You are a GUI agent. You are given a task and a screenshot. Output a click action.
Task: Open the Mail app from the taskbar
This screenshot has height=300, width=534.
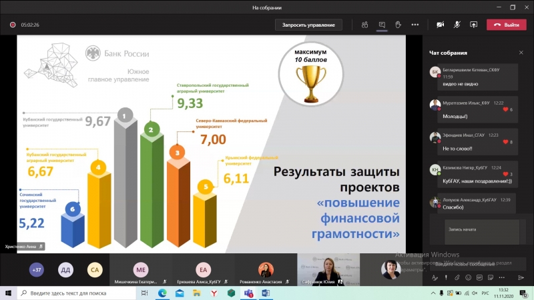pyautogui.click(x=180, y=293)
